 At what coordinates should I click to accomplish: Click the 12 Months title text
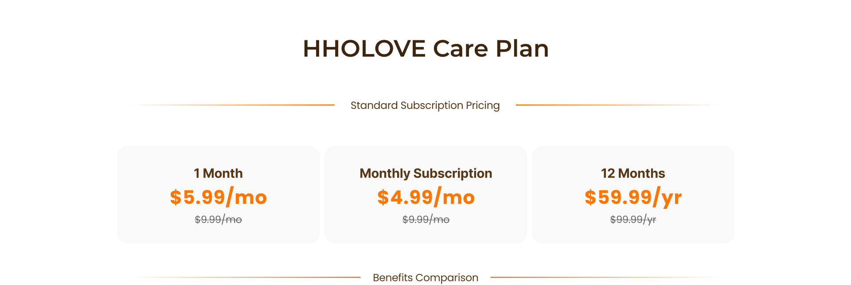point(633,173)
